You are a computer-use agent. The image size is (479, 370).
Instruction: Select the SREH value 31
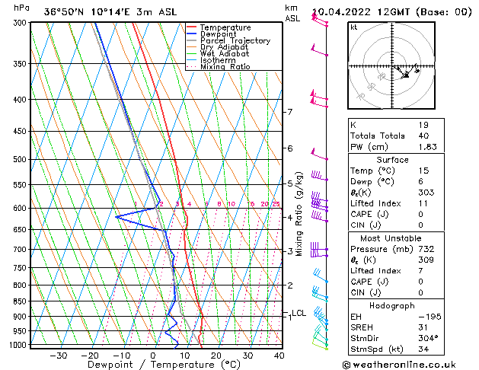click(423, 327)
